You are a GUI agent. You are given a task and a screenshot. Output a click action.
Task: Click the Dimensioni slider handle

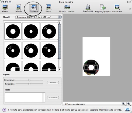tap(29, 80)
